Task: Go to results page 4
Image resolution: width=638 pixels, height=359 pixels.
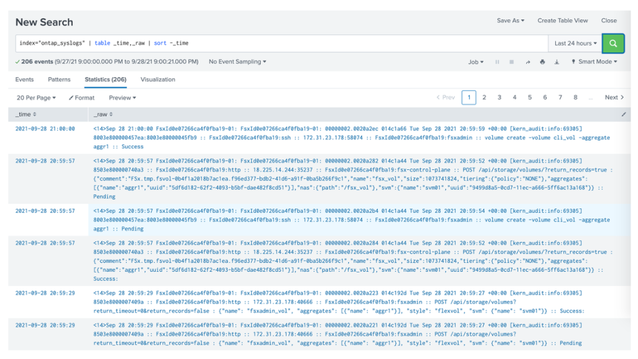Action: point(514,97)
